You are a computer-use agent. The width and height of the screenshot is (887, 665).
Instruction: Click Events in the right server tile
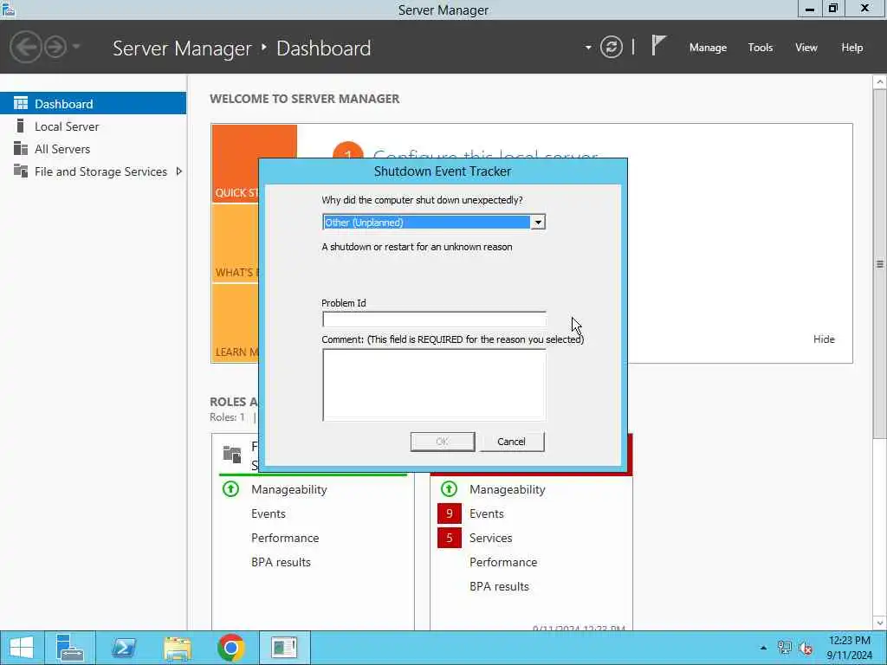tap(487, 513)
